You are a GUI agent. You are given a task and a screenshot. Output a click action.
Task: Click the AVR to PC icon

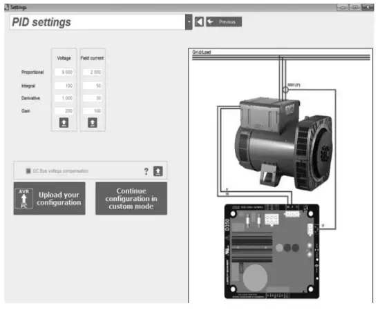tap(23, 199)
